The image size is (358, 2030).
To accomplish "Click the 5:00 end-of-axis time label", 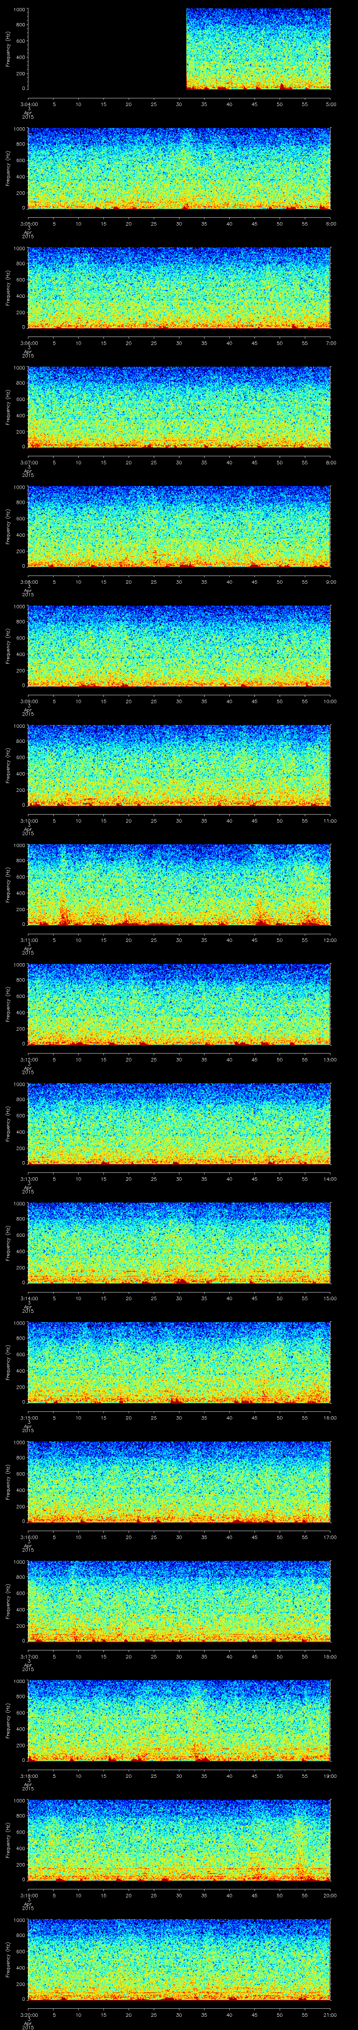I will pyautogui.click(x=330, y=104).
